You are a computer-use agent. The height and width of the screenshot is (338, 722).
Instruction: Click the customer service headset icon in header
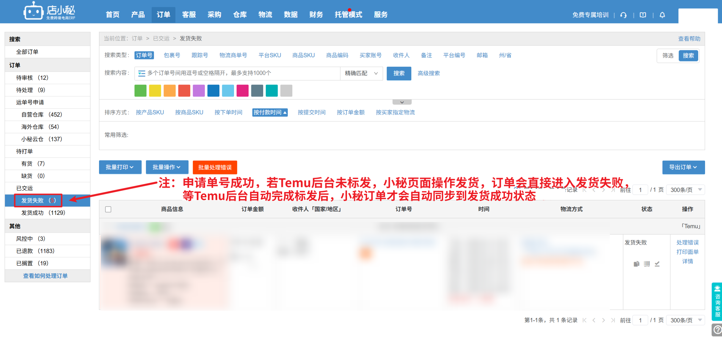pos(623,15)
